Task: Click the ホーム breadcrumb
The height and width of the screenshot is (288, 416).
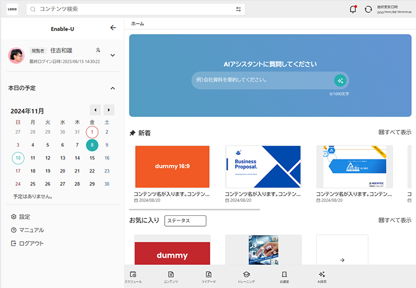Action: tap(138, 24)
